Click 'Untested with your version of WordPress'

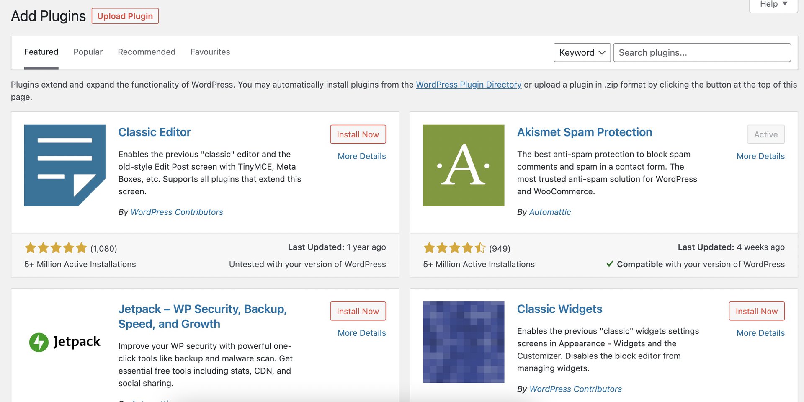pyautogui.click(x=307, y=264)
